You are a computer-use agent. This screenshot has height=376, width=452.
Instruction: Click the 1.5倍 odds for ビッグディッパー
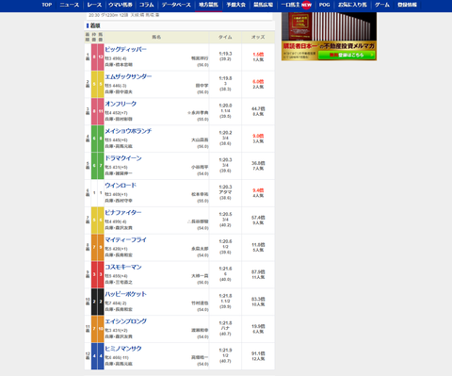coord(258,55)
